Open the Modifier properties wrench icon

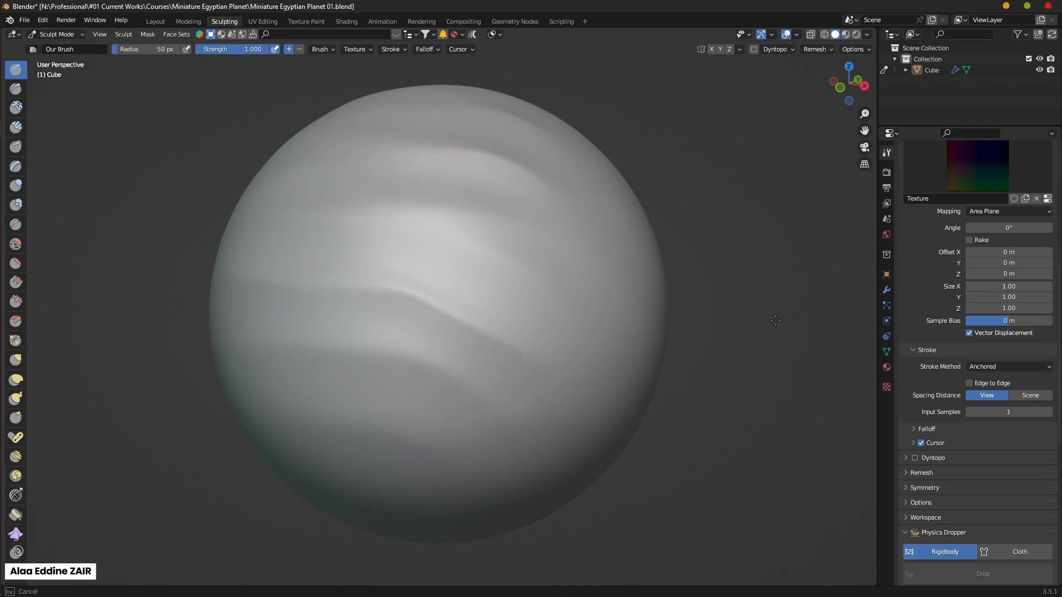click(887, 289)
